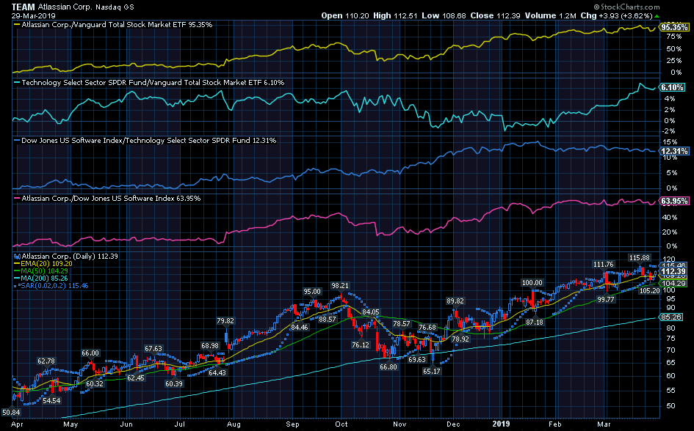Click the 60.32 price annotation

coord(95,384)
